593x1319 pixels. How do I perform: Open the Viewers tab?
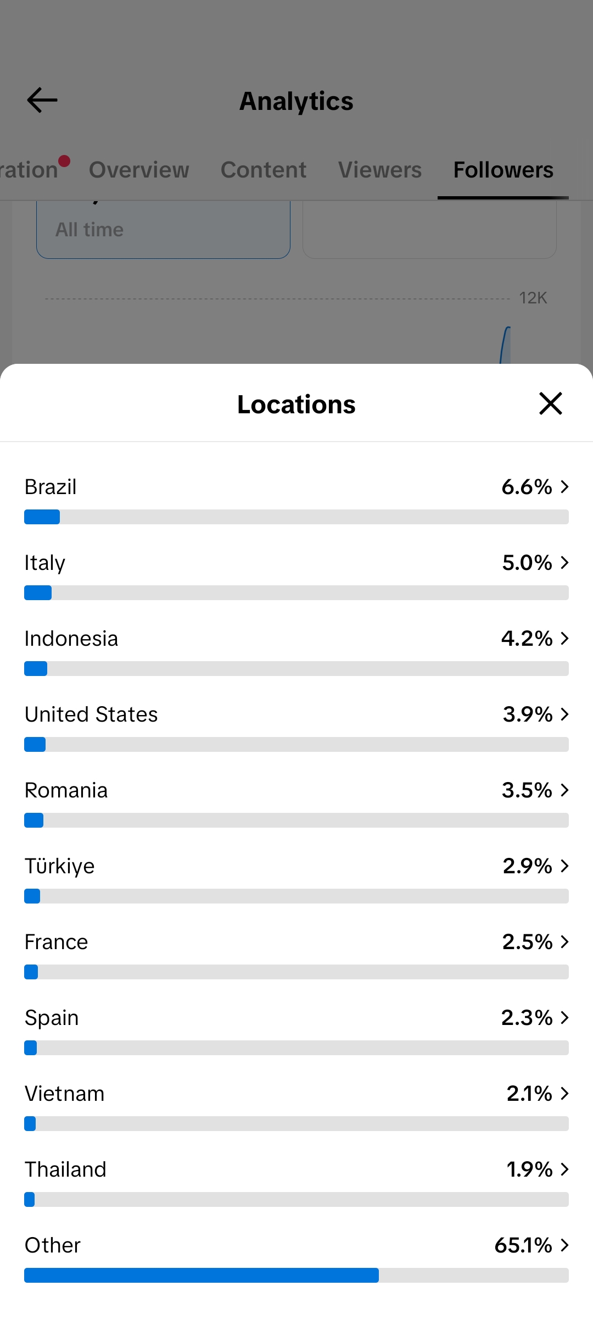[x=380, y=170]
